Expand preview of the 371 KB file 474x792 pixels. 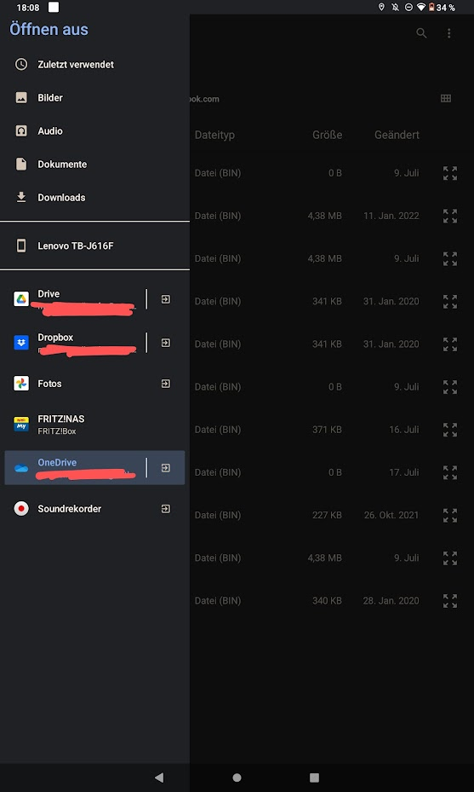[450, 430]
